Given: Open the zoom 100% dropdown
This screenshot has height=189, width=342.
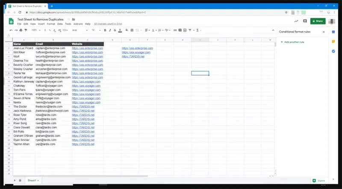Looking at the screenshot, I should (35, 30).
